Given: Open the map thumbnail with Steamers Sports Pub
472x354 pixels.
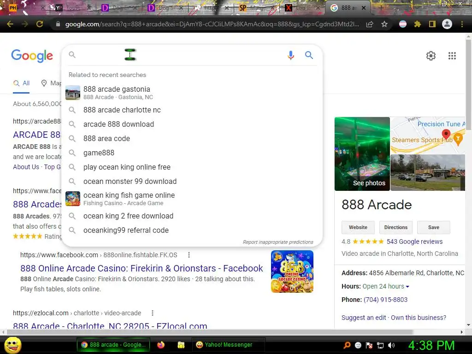Looking at the screenshot, I should point(428,136).
